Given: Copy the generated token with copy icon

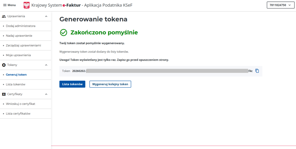Looking at the screenshot, I should 257,71.
